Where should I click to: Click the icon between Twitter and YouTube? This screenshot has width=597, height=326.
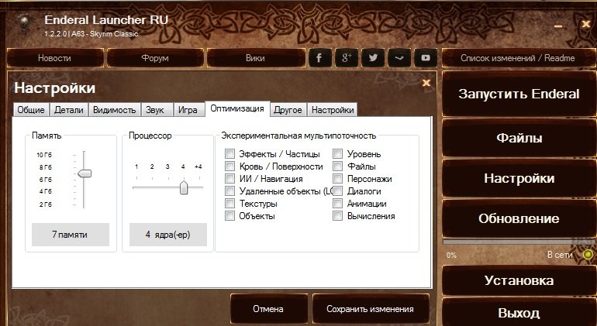point(399,58)
